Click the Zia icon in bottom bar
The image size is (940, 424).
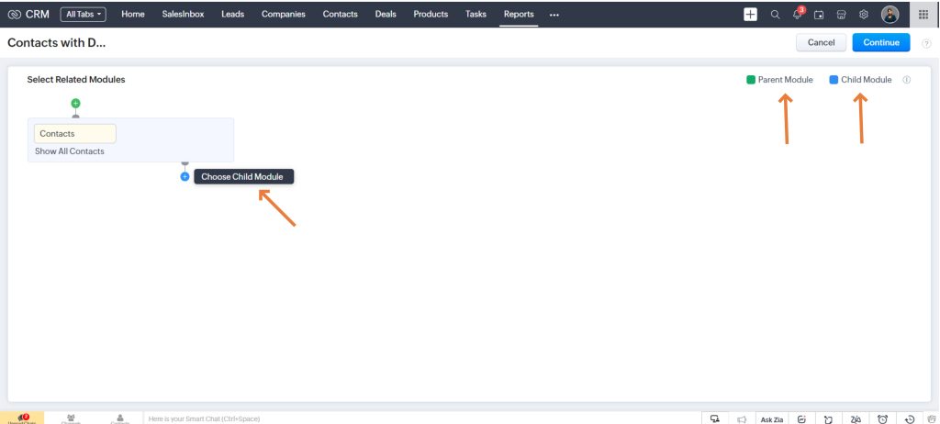click(856, 419)
